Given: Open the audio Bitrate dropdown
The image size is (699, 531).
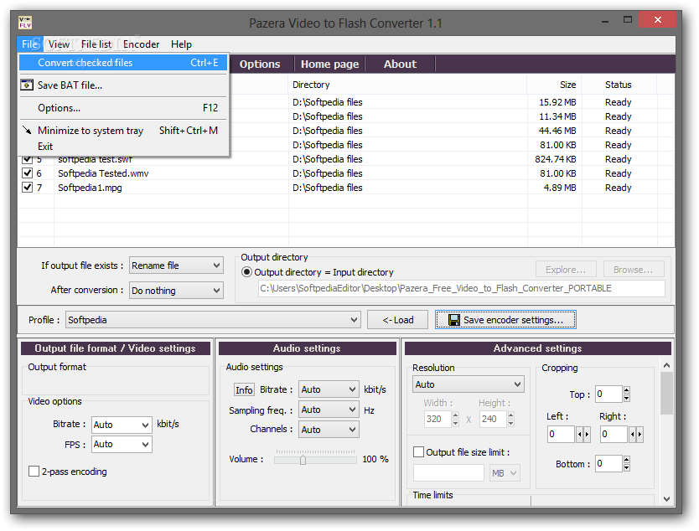Looking at the screenshot, I should click(x=329, y=389).
